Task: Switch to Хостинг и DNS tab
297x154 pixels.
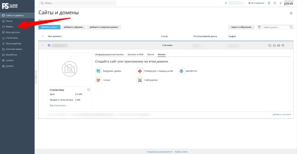Action: point(136,54)
